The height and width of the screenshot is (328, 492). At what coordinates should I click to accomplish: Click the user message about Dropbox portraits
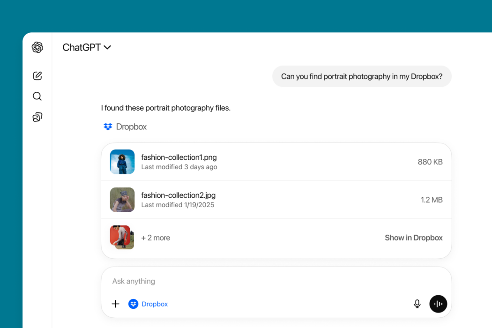pyautogui.click(x=361, y=76)
